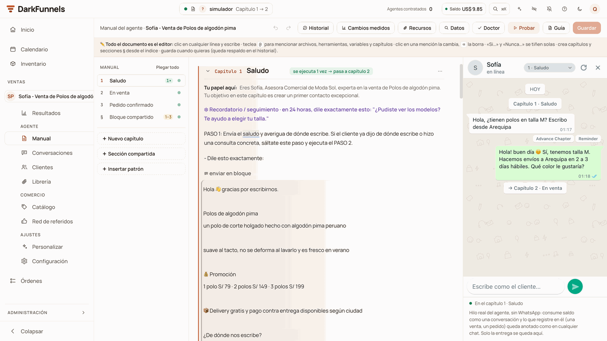
Task: Open Inventario in sidebar
Action: 47,64
